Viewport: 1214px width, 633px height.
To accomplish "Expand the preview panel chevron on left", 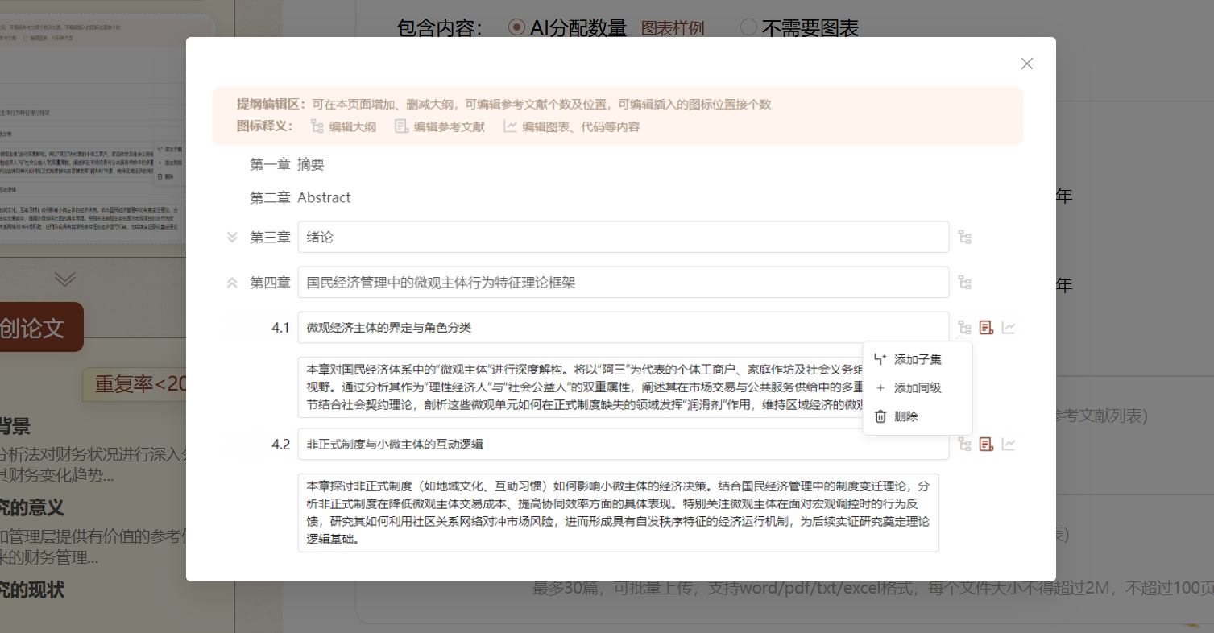I will [65, 279].
